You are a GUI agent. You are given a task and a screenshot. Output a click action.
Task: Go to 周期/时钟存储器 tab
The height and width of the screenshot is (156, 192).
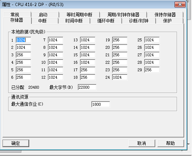point(123,15)
